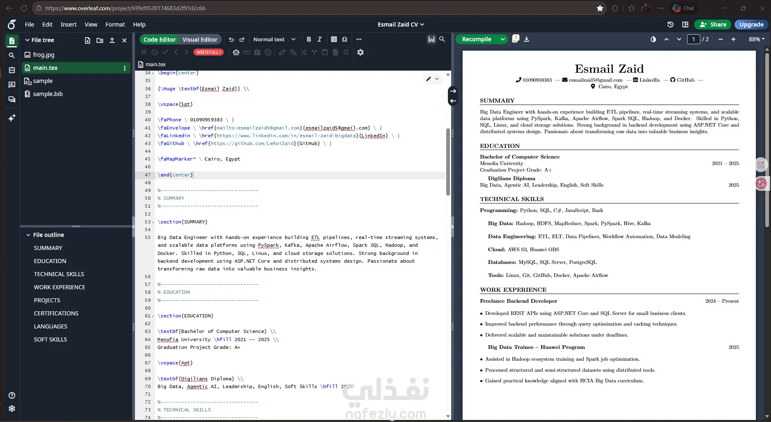Insert a symbol with the Omega icon

pos(344,39)
